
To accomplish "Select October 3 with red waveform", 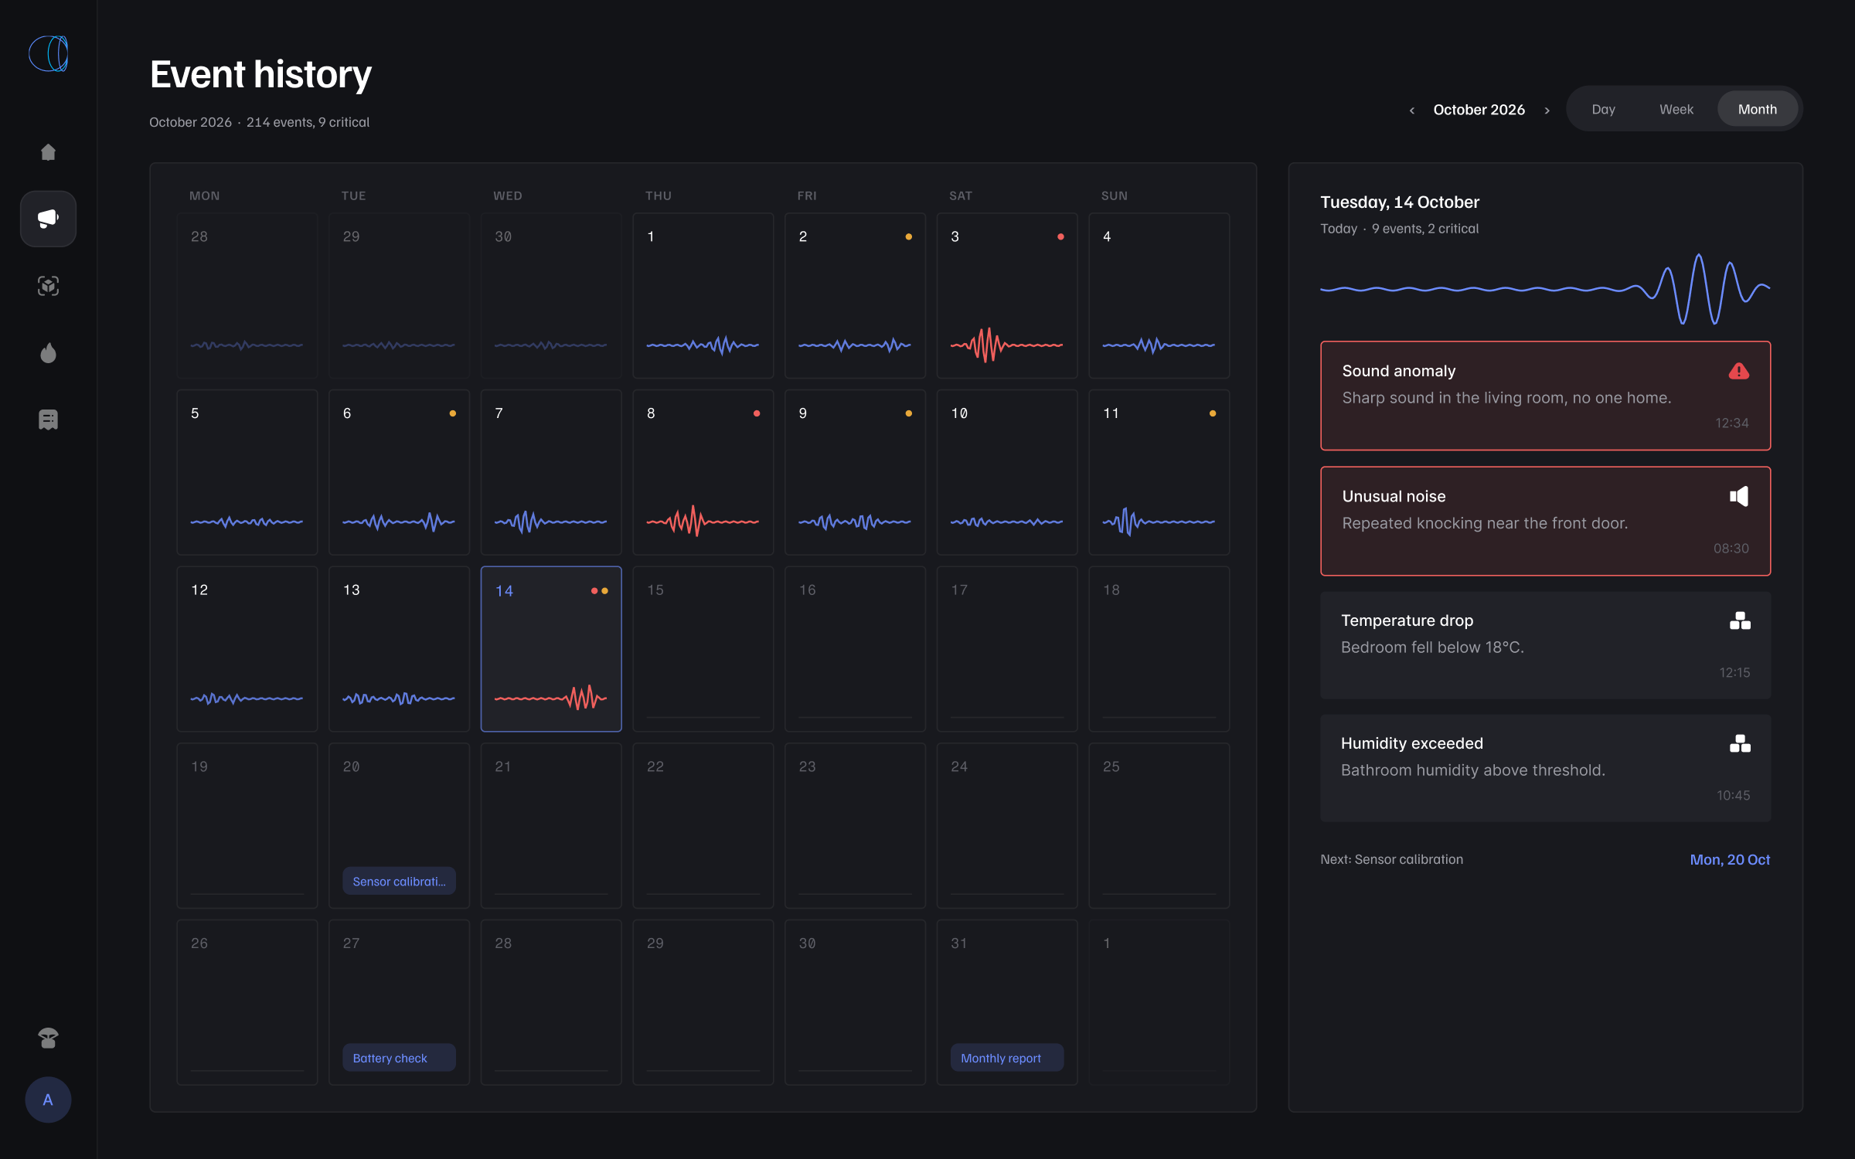I will 1007,296.
